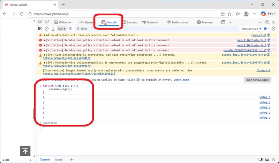
Task: Explain the collapseEmptyDivs warning with Copilot icon
Action: [269, 63]
